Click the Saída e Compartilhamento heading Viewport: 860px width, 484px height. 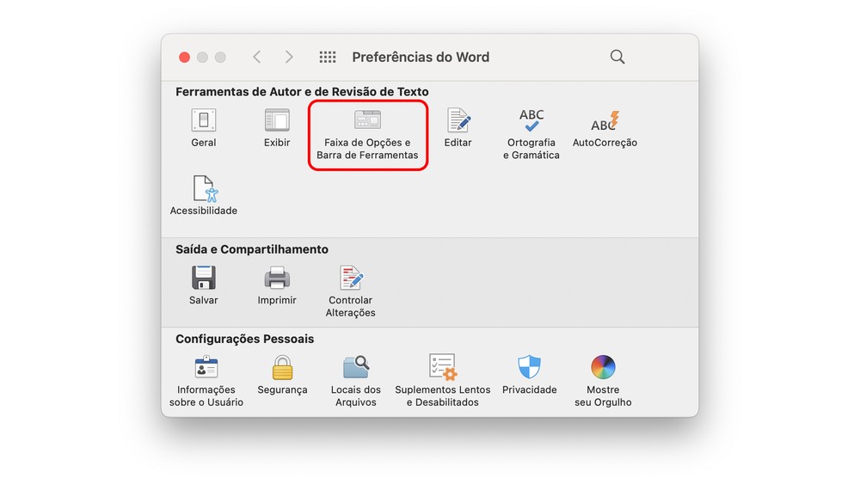252,249
